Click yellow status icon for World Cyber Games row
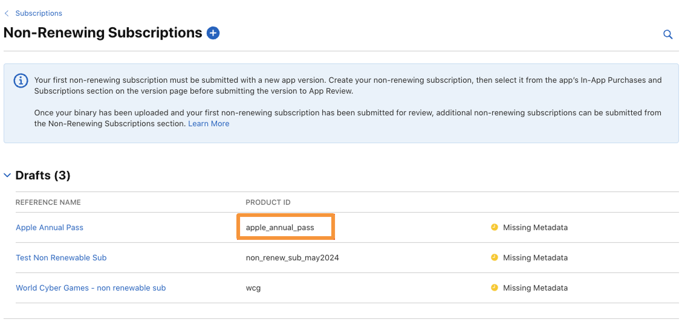The width and height of the screenshot is (688, 328). tap(495, 288)
